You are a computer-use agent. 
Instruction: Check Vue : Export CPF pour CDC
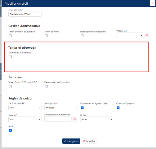11,86
